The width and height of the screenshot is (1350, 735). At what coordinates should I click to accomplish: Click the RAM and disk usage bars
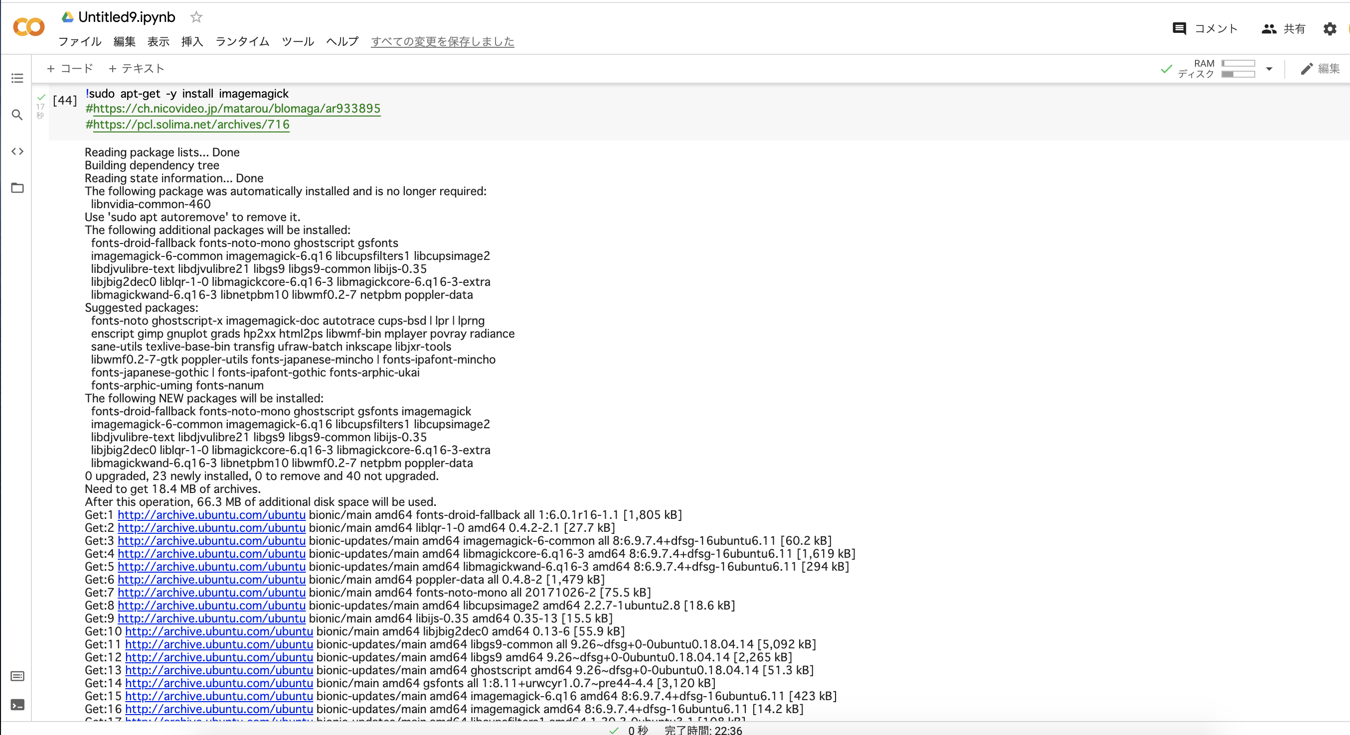(1237, 69)
